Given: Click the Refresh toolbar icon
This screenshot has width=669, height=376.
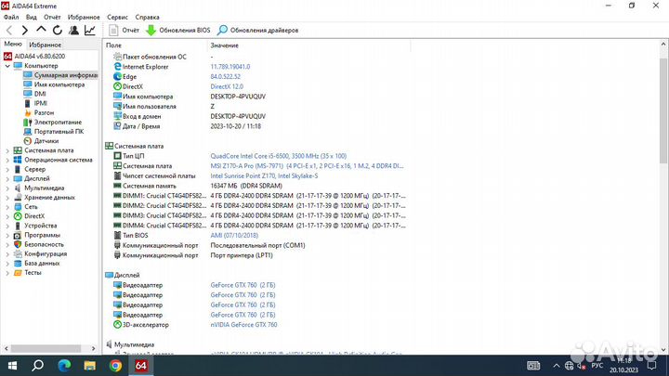Looking at the screenshot, I should 58,31.
